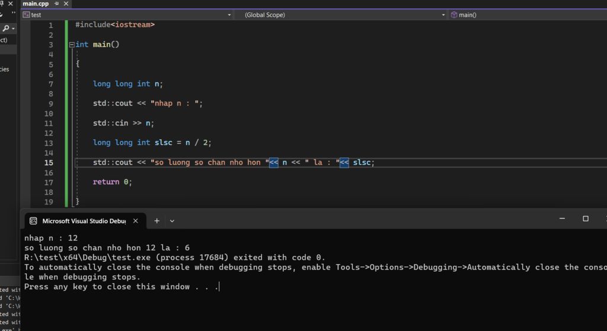Image resolution: width=607 pixels, height=331 pixels.
Task: Click the pin icon on the main.cpp tab
Action: point(57,4)
